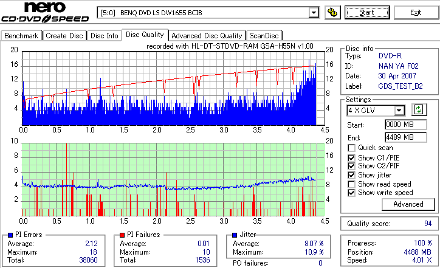Click the PI failures jitter graph area
The width and height of the screenshot is (440, 268).
tap(173, 180)
